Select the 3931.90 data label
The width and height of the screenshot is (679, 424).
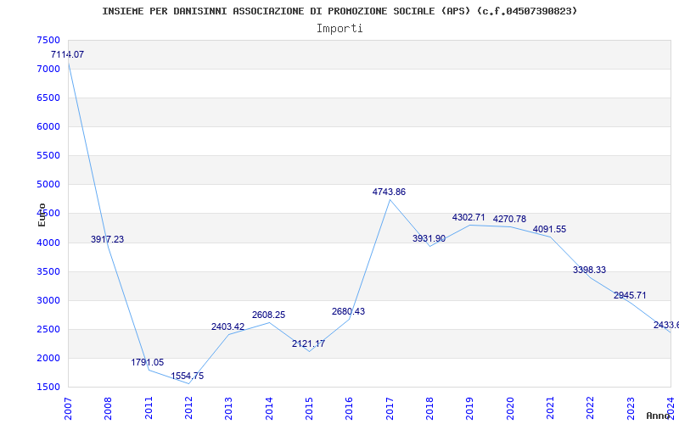coord(429,238)
